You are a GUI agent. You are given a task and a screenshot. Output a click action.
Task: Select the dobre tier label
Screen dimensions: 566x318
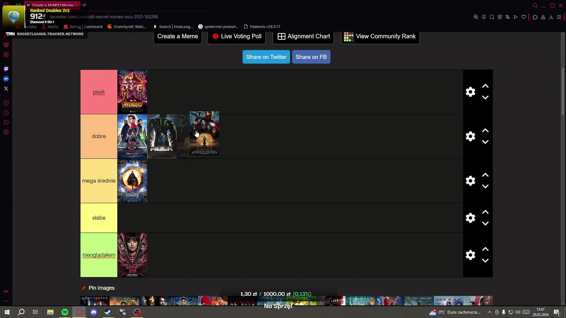(x=99, y=136)
